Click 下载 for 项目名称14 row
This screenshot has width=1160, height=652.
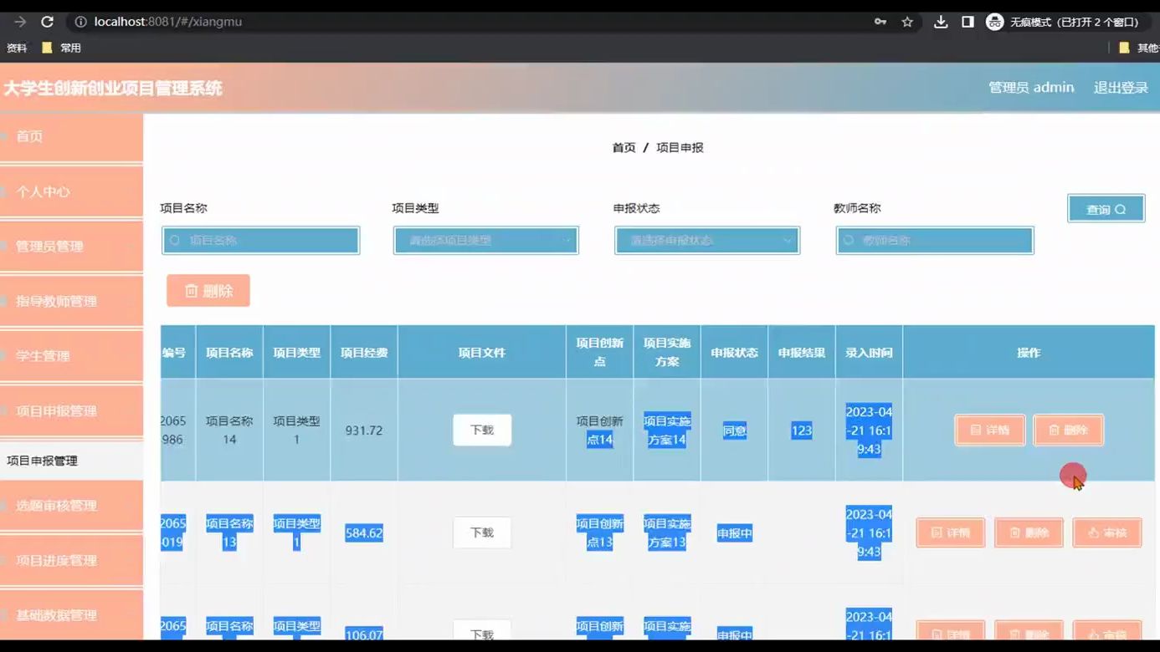[x=482, y=430]
